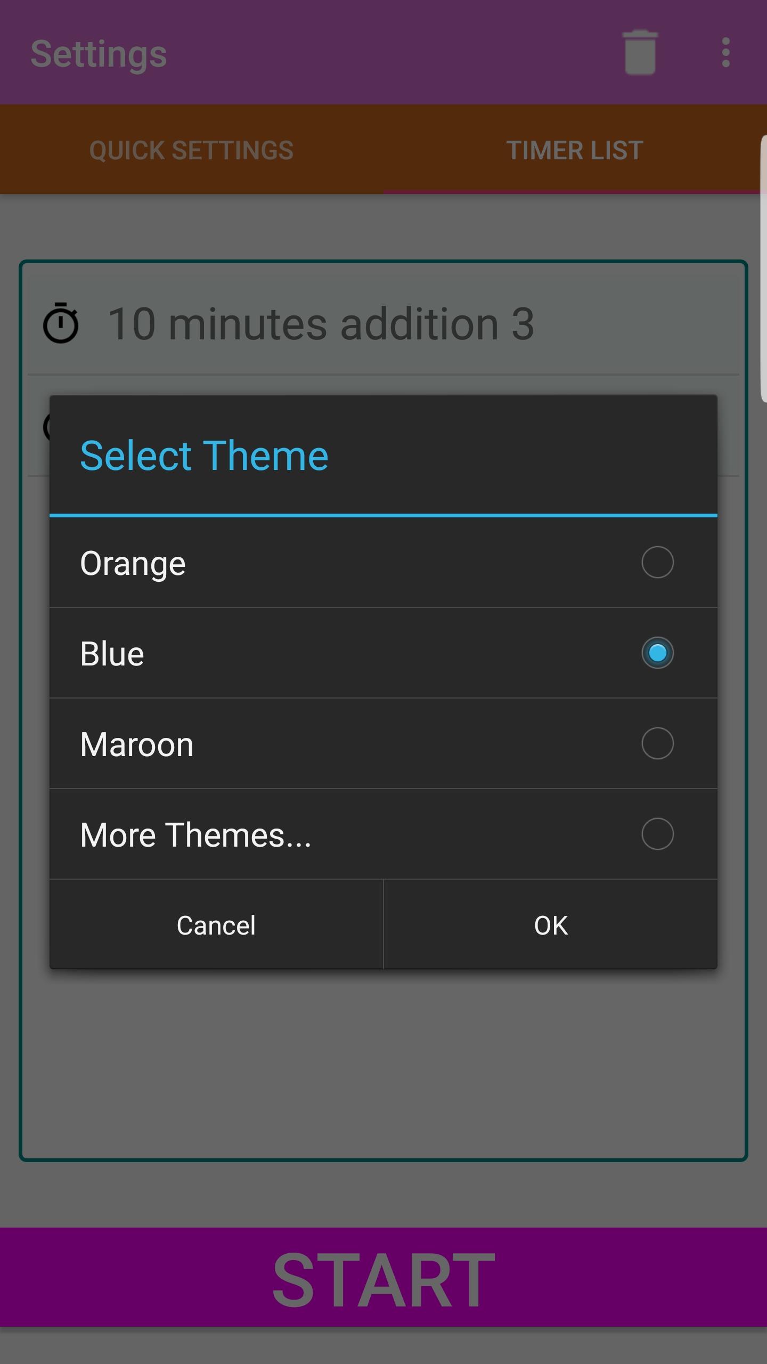Viewport: 767px width, 1364px height.
Task: Click the Select Theme dialog title
Action: [204, 456]
